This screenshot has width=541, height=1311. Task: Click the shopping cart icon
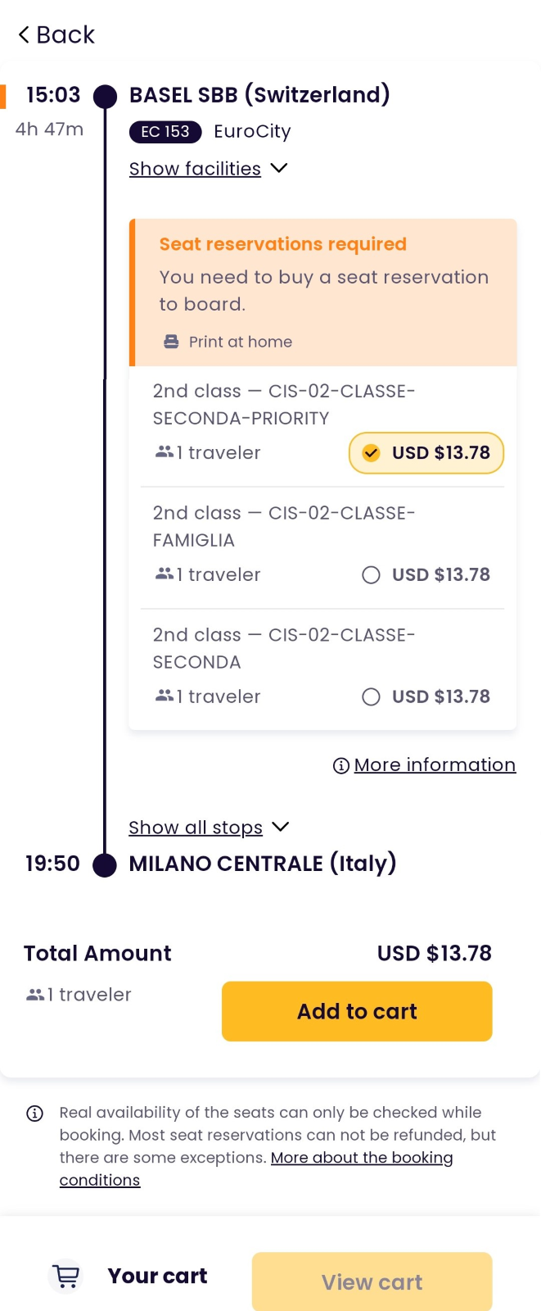click(65, 1276)
